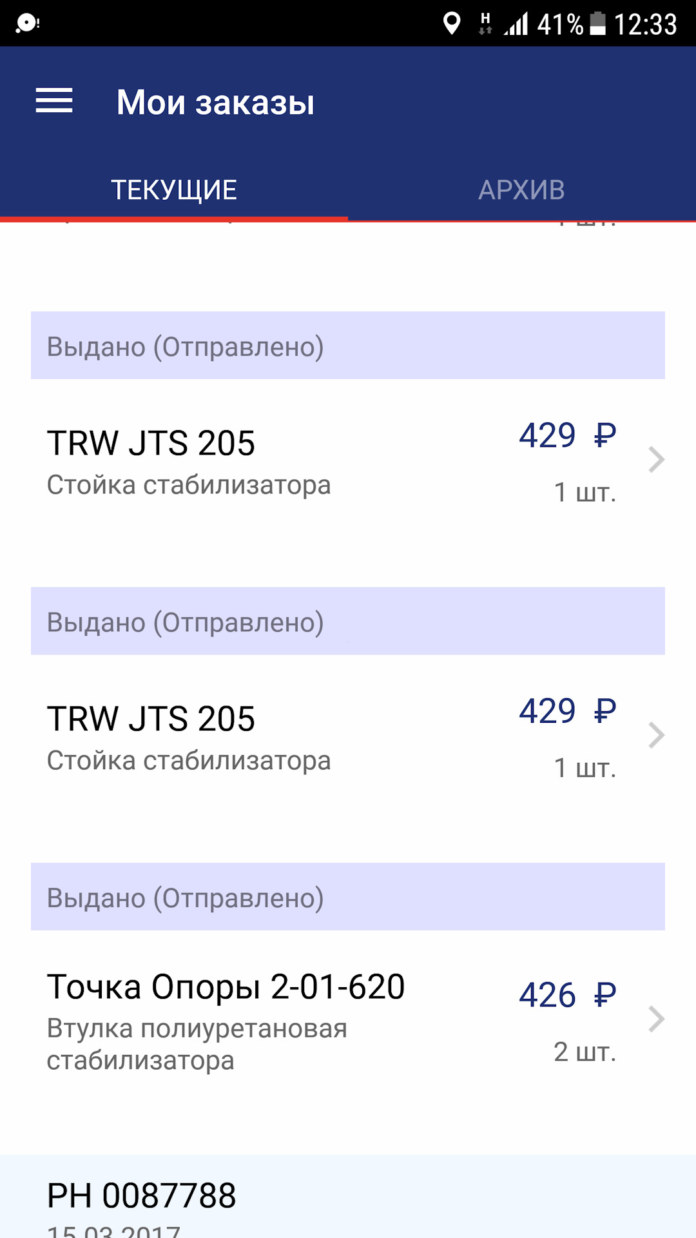Screen dimensions: 696x1238
Task: Tap the mobile signal strength icon
Action: coord(516,24)
